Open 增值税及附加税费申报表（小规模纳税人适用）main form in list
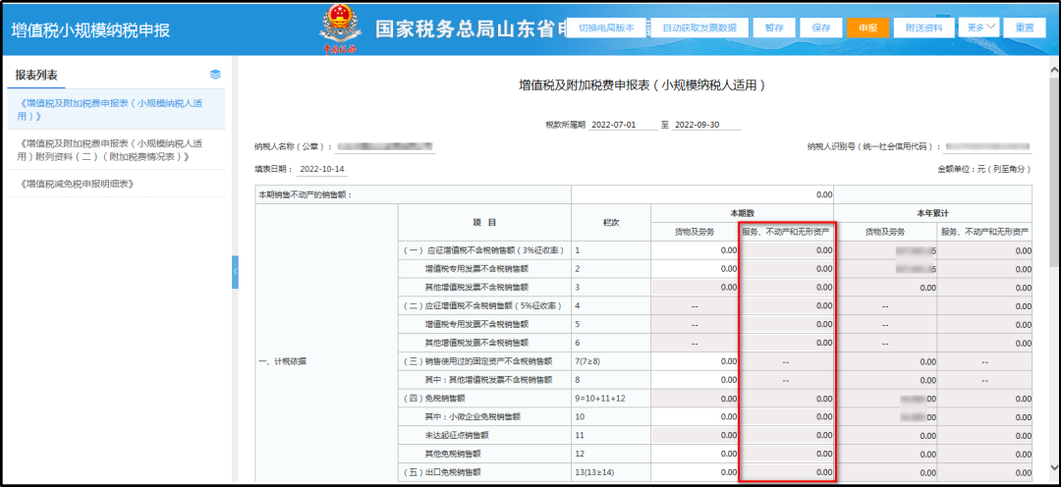Image resolution: width=1061 pixels, height=487 pixels. (x=117, y=110)
